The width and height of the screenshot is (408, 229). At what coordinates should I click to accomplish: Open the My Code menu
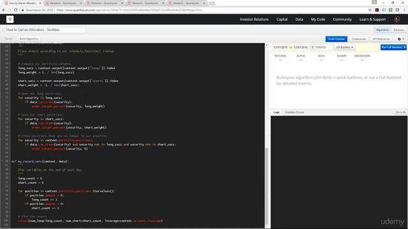(x=318, y=19)
